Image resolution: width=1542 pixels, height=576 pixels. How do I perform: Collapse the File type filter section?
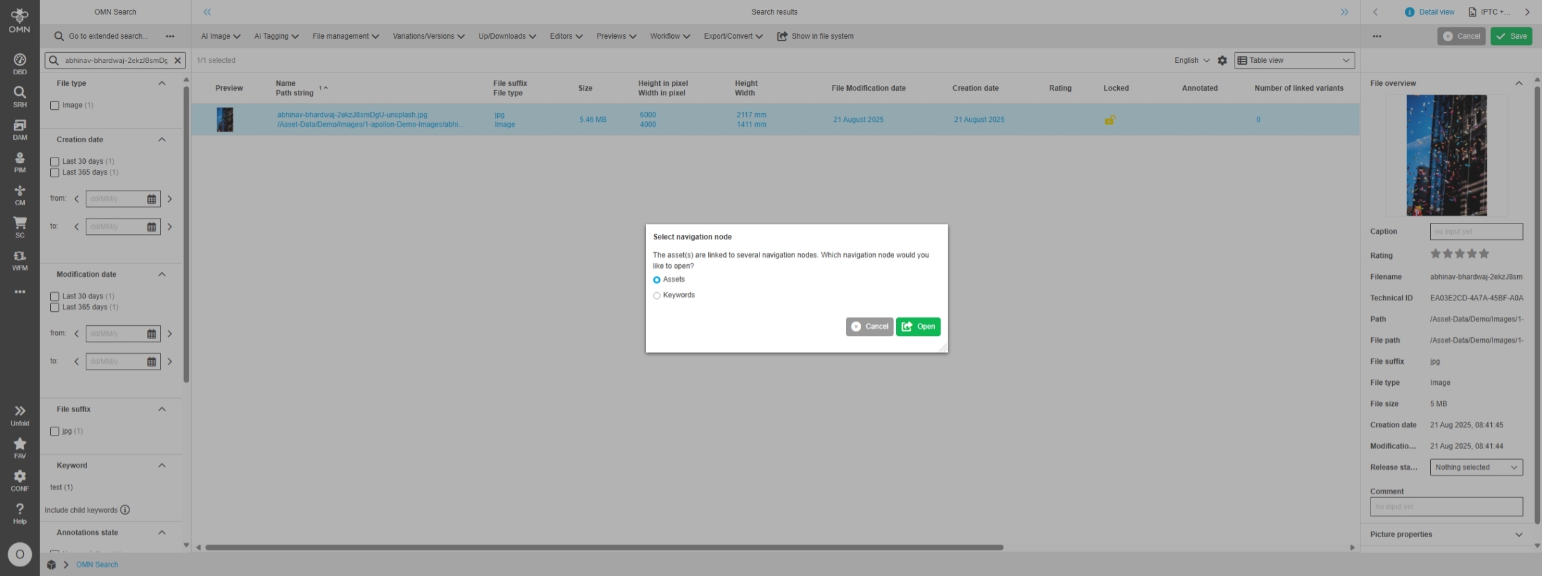click(162, 83)
